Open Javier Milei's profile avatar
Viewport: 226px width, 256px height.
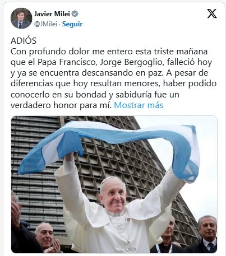tap(21, 18)
